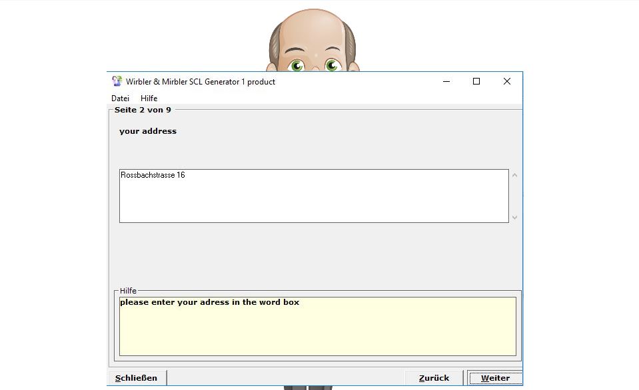This screenshot has width=639, height=390.
Task: Open the Hilfe menu in the menu bar
Action: point(149,98)
